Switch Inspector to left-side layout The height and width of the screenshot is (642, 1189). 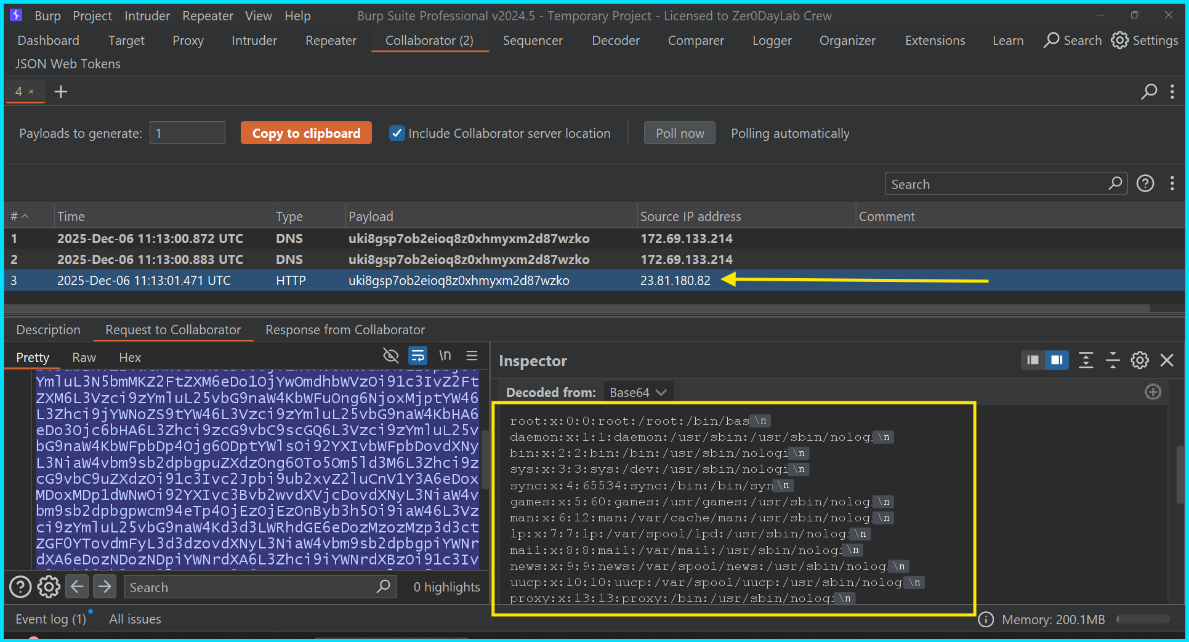[1033, 360]
